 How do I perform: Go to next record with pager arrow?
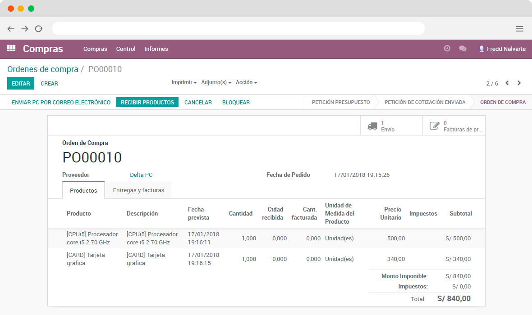(520, 83)
